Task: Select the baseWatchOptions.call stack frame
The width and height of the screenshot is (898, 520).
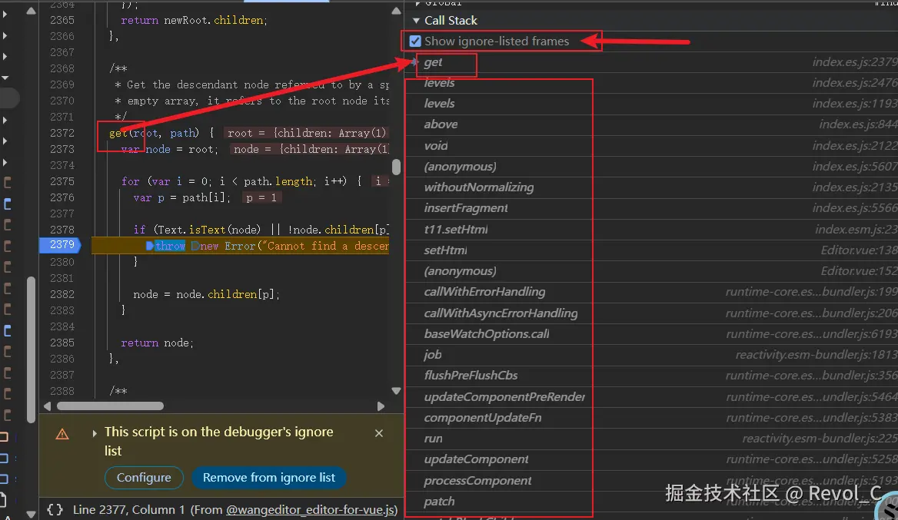Action: tap(651, 333)
